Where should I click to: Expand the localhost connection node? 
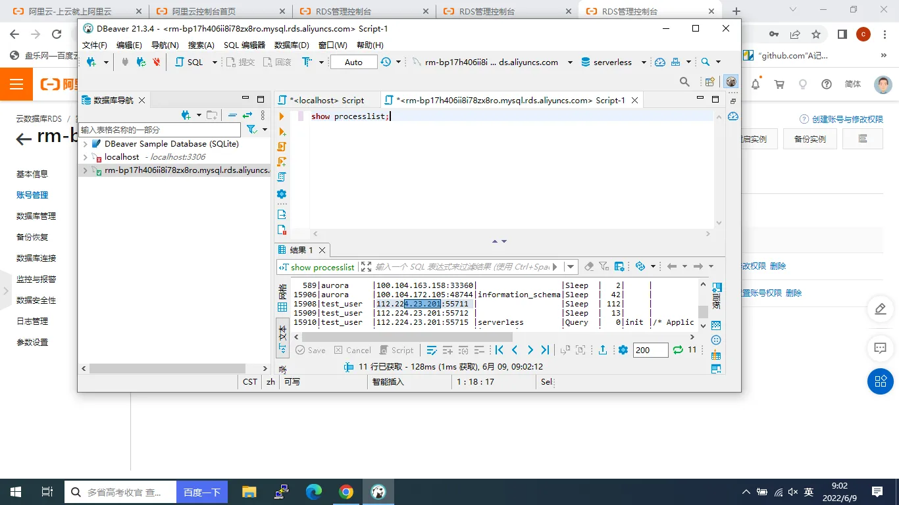(x=85, y=157)
